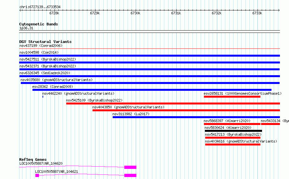Open the nsv5417213 (ByrskaBishop2022) label
This screenshot has height=179, width=289.
(233, 134)
